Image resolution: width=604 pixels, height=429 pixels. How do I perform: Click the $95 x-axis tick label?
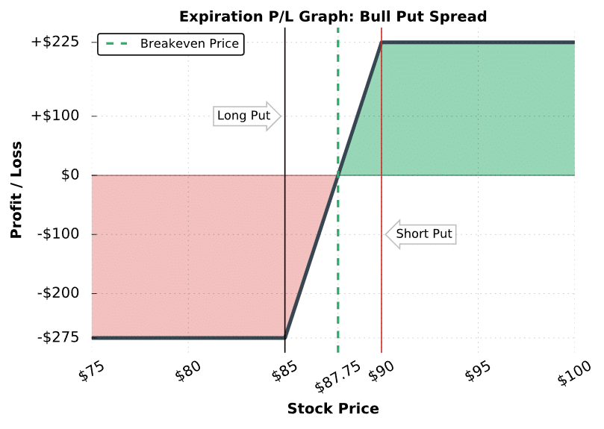478,372
